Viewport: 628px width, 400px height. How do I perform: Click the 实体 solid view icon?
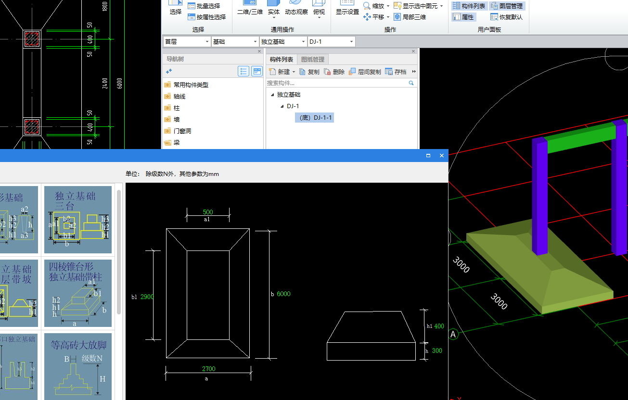pyautogui.click(x=273, y=3)
